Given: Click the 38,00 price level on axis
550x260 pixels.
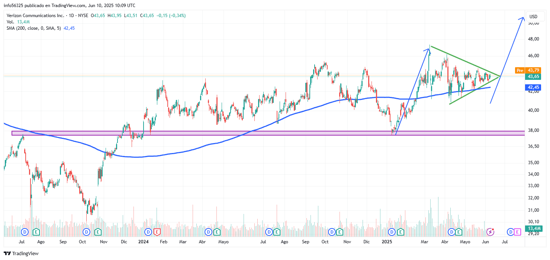Looking at the screenshot, I should [534, 130].
